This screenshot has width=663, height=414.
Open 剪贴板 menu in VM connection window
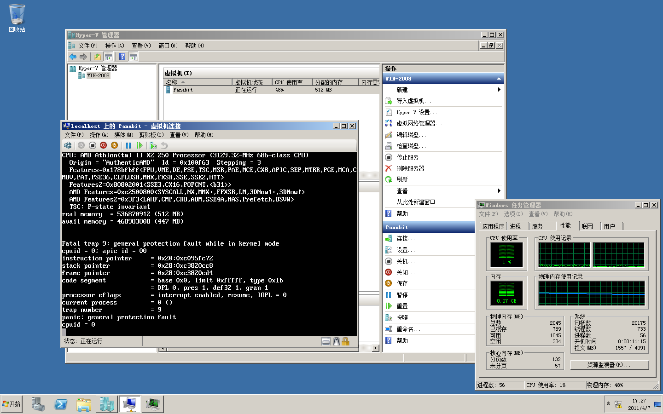point(151,135)
